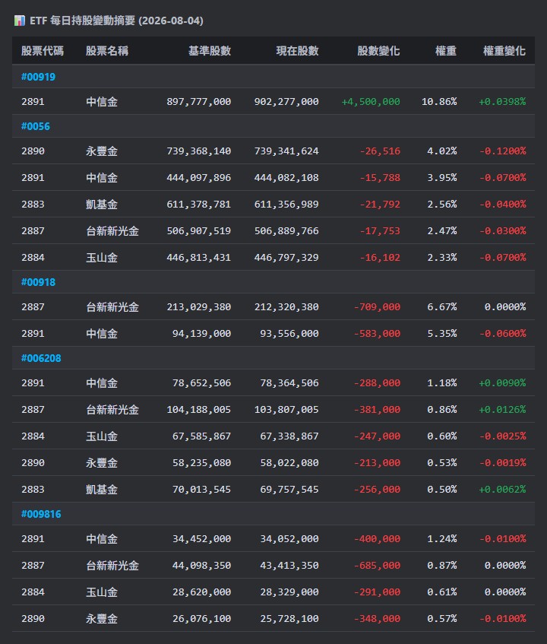The image size is (547, 644).
Task: Select the 43,413,350 current shares cell
Action: coord(289,566)
